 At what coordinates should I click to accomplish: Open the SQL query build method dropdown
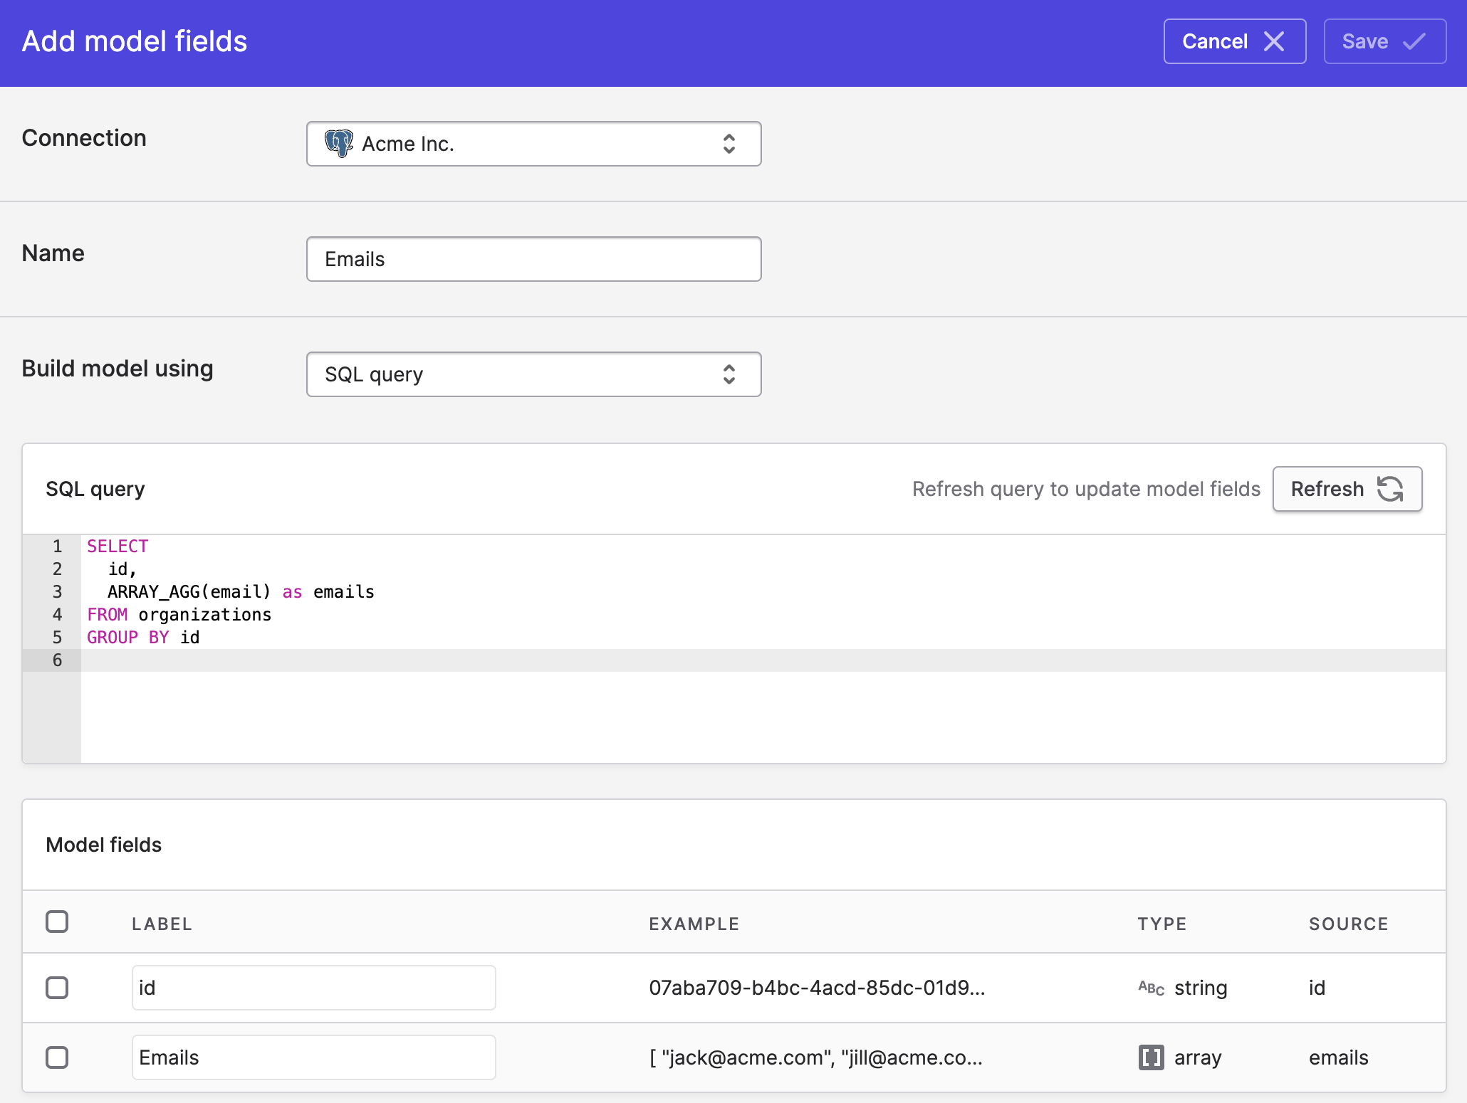533,374
